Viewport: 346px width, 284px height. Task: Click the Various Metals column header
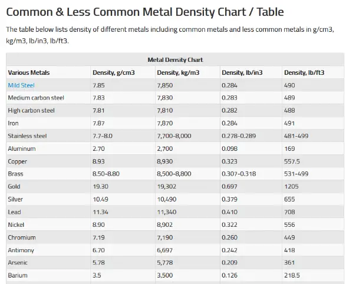click(x=29, y=72)
